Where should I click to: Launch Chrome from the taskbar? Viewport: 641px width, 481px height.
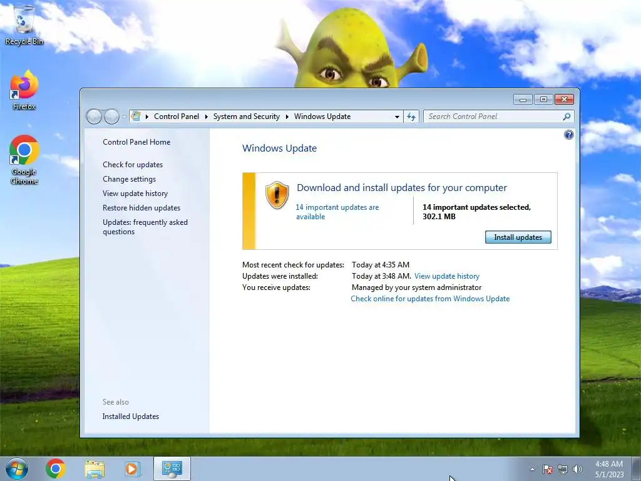coord(56,468)
